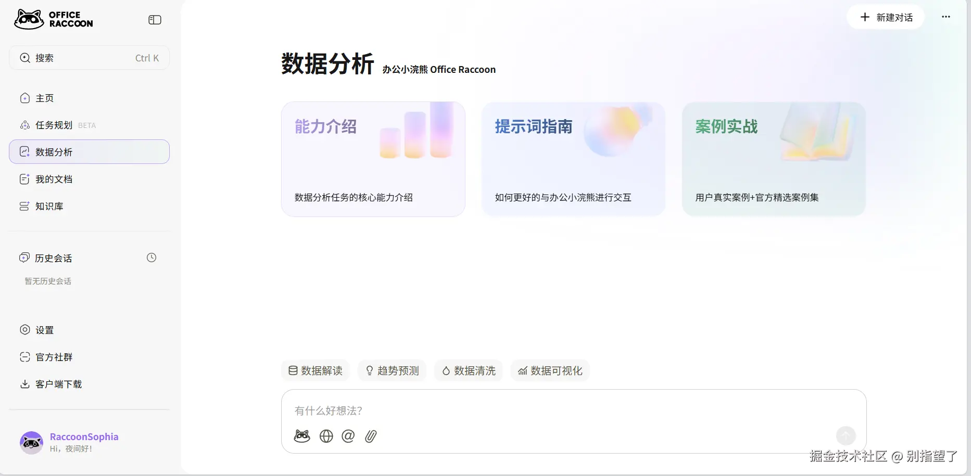The height and width of the screenshot is (476, 971).
Task: Open the search box (搜索)
Action: (x=89, y=58)
